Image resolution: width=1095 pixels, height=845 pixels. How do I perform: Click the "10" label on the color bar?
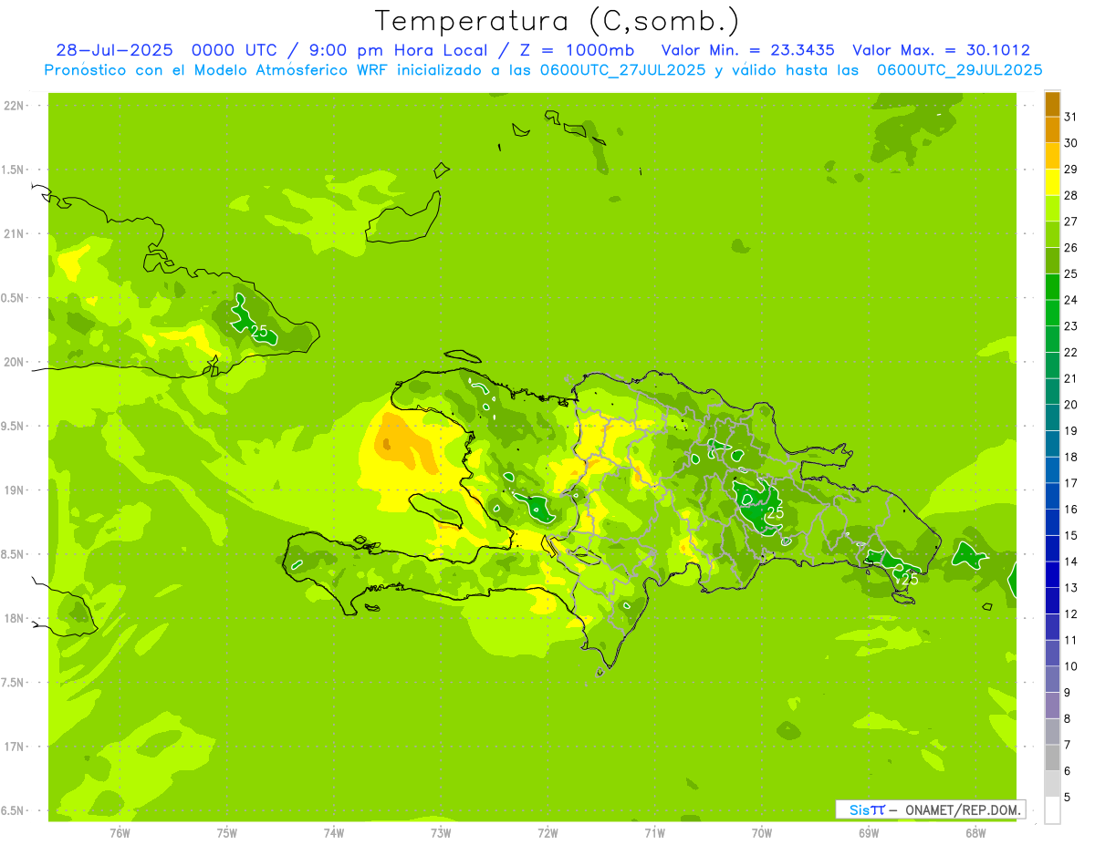(x=1070, y=666)
